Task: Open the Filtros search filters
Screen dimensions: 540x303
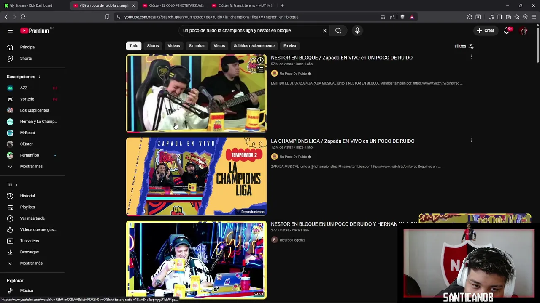Action: [464, 46]
